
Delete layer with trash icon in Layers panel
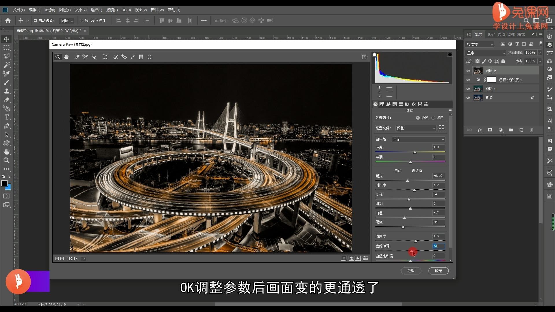pyautogui.click(x=531, y=130)
